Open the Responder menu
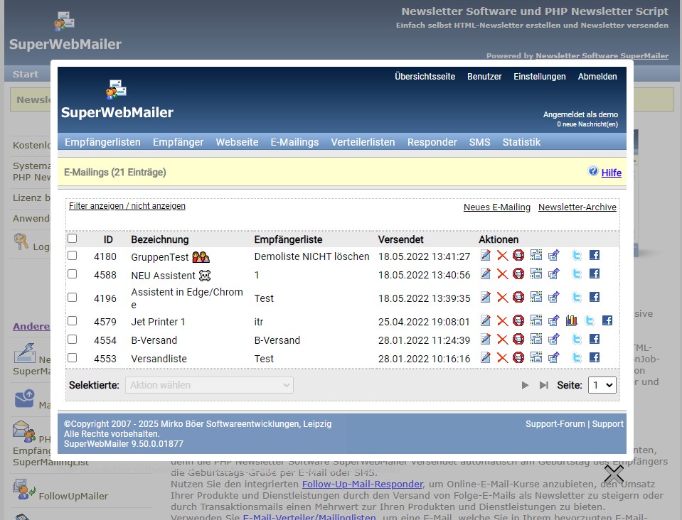682x520 pixels. (432, 142)
